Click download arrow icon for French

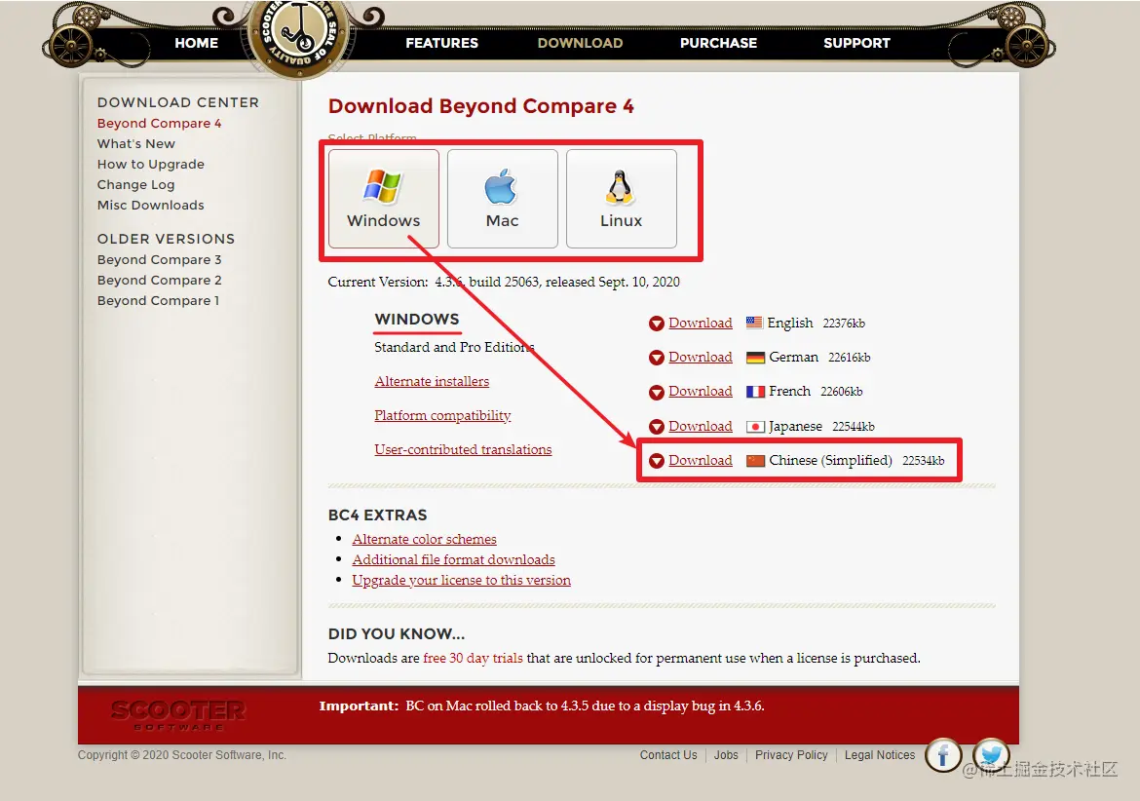656,392
